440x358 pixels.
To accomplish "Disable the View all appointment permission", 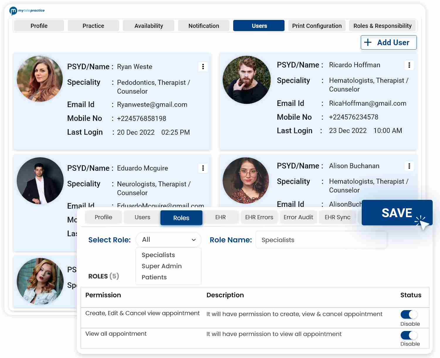I will click(409, 335).
